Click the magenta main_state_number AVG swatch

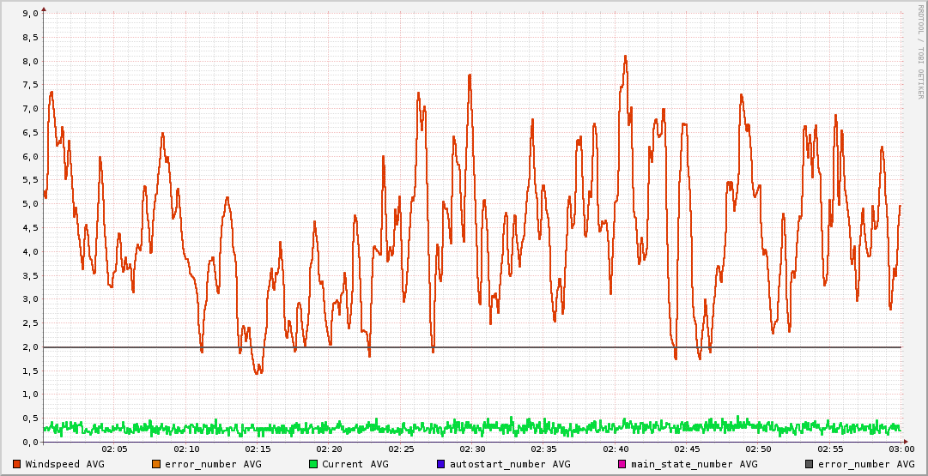(x=623, y=464)
